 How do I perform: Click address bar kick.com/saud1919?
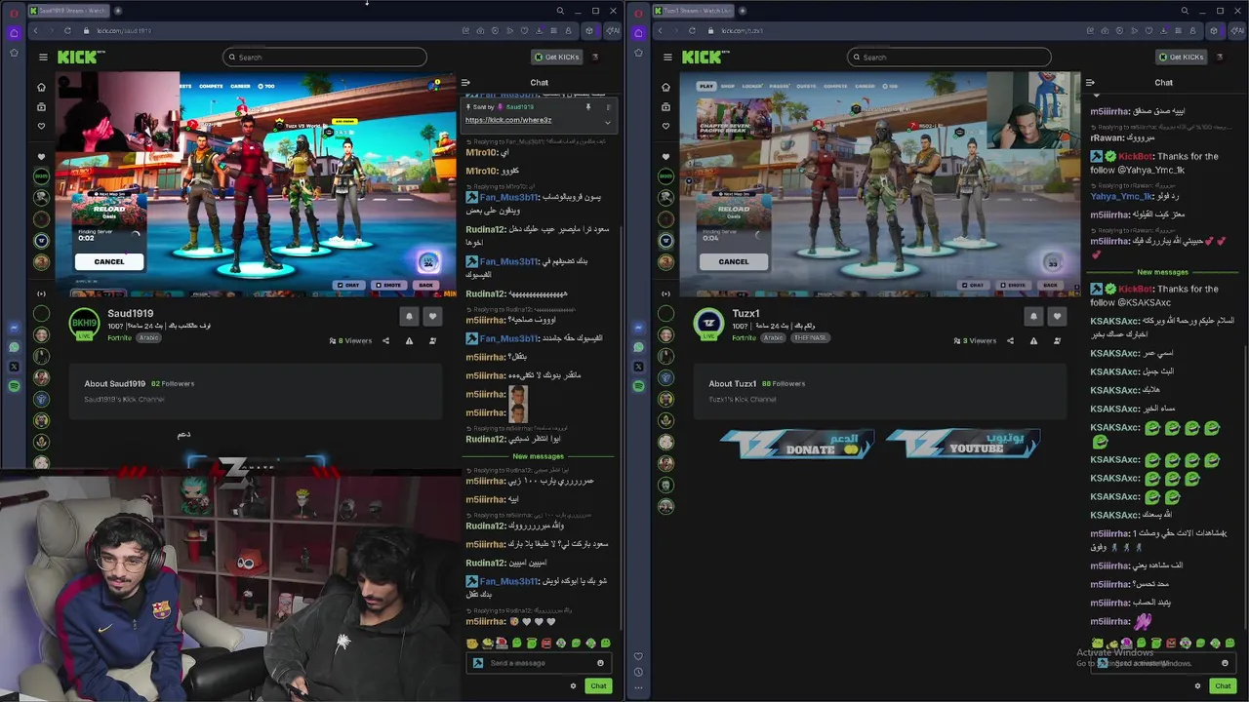(124, 31)
